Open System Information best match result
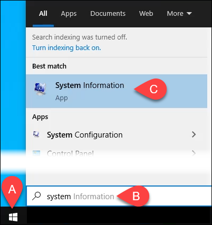The image size is (212, 225). pos(117,91)
